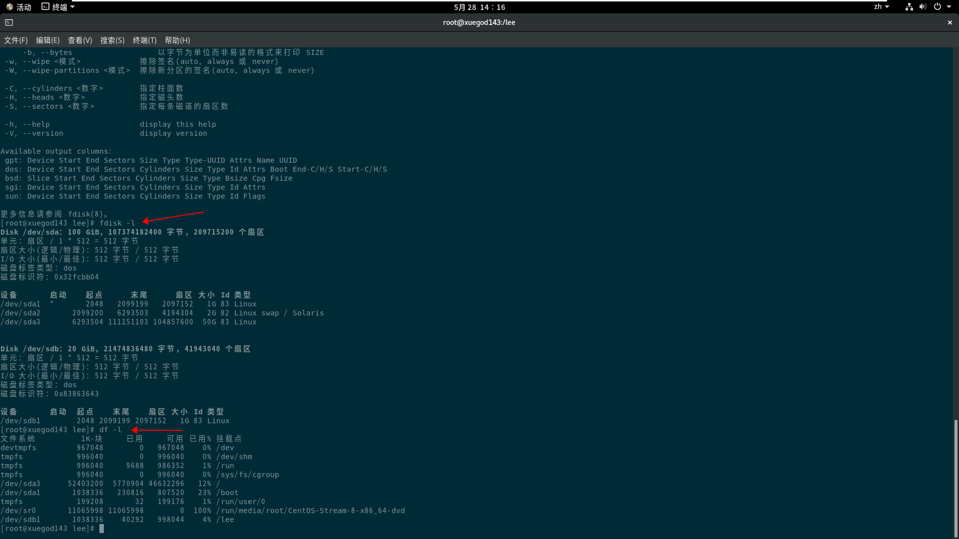Open the 文件(F) menu
Image resolution: width=959 pixels, height=539 pixels.
pyautogui.click(x=16, y=40)
